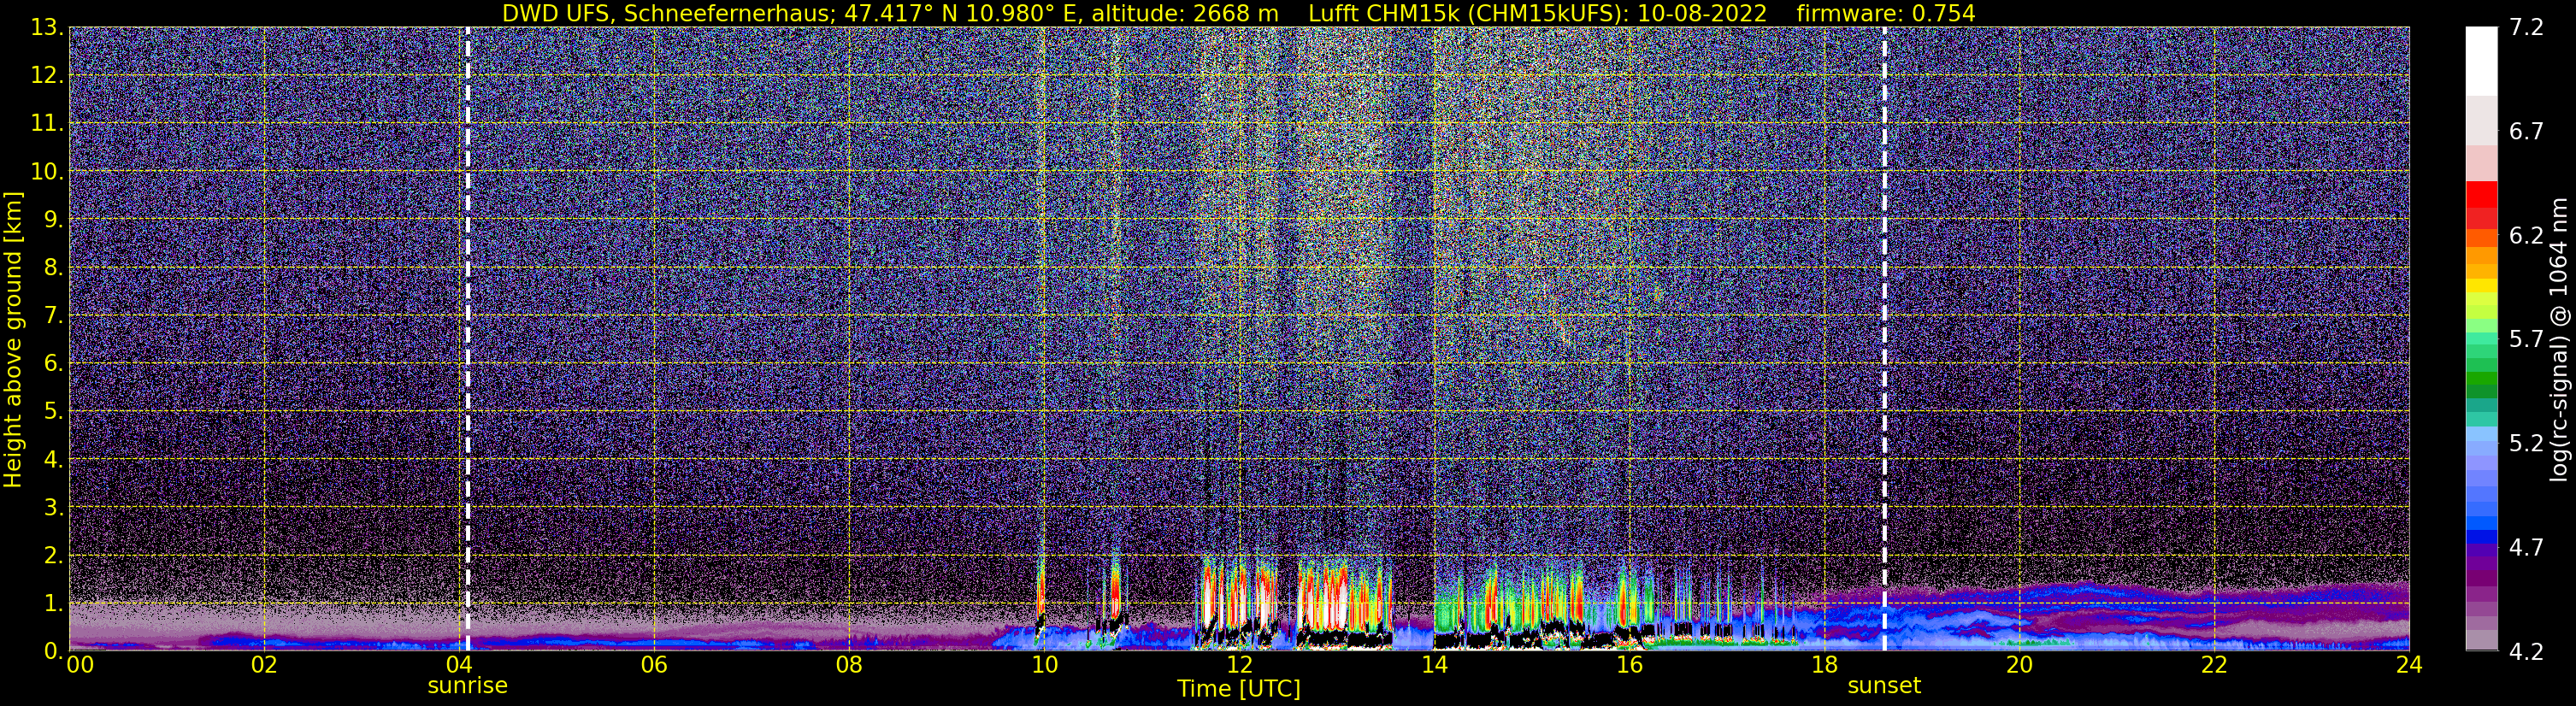Click the blue segment of the colorbar
2576x706 pixels.
pos(2481,536)
